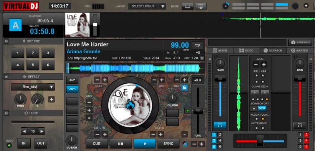Click the play button on deck
The width and height of the screenshot is (315, 151).
pos(145,144)
